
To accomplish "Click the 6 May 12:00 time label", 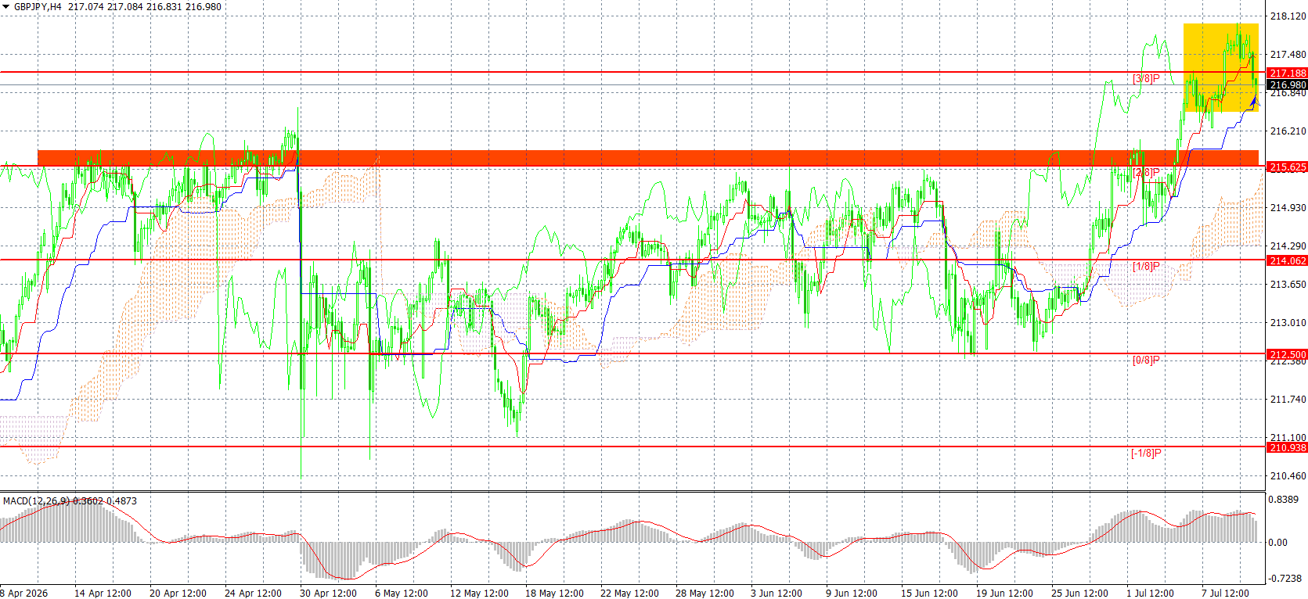I will [x=402, y=593].
